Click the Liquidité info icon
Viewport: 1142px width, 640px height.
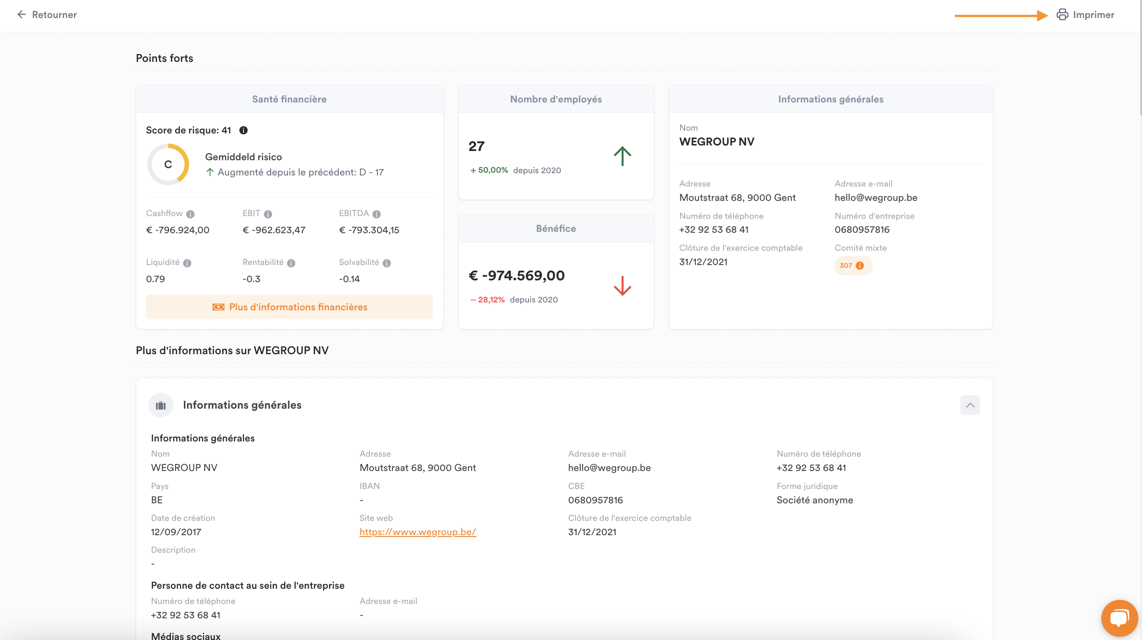(187, 263)
